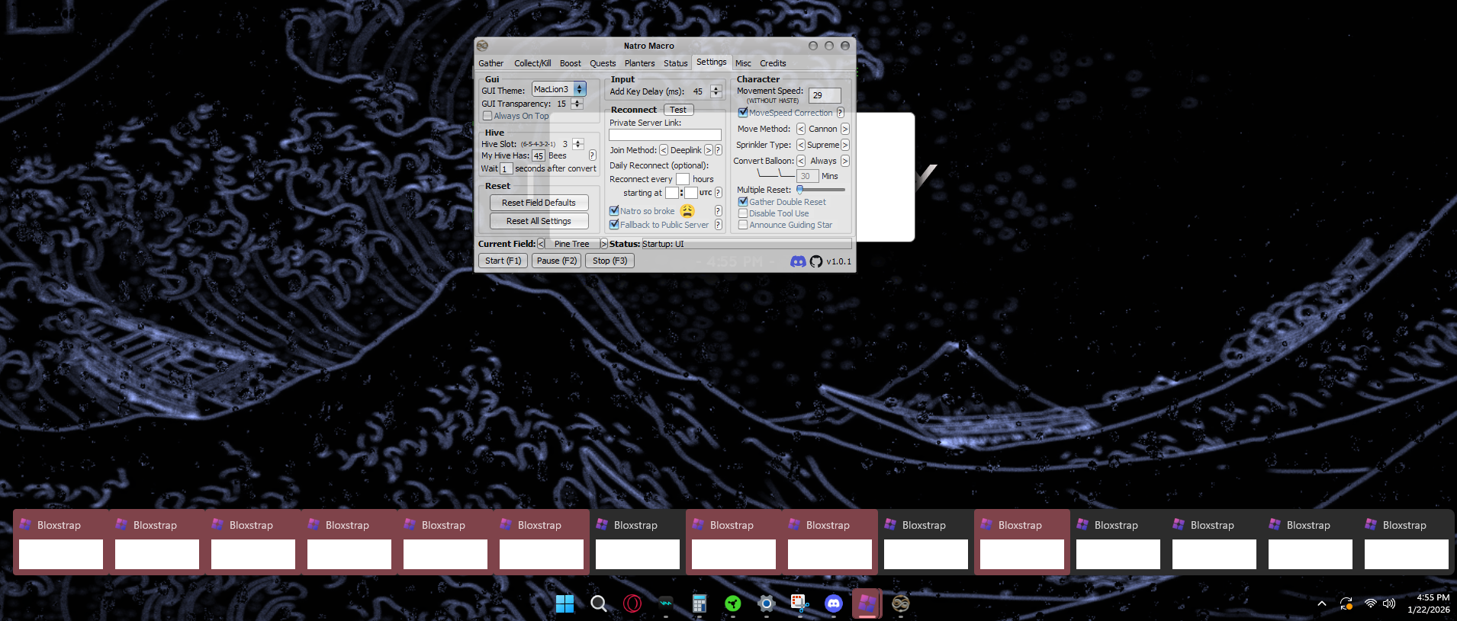Change Join Method to next after Deeplink
The height and width of the screenshot is (621, 1457).
tap(709, 150)
